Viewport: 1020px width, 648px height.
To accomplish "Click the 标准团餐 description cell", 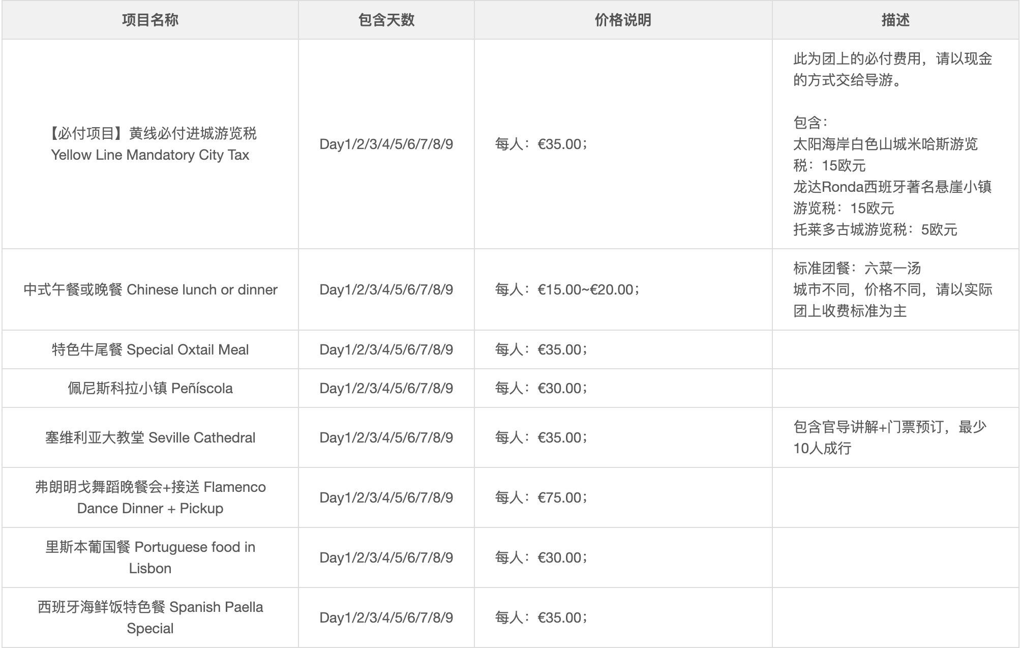I will pos(892,289).
